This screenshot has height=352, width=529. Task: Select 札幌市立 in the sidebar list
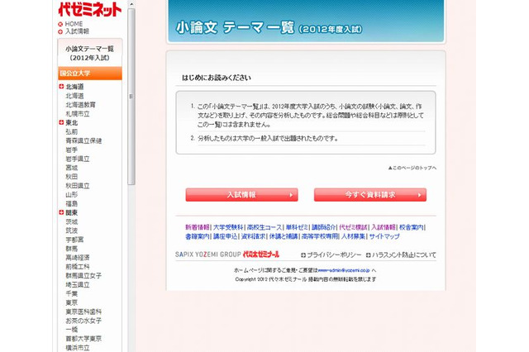(78, 114)
